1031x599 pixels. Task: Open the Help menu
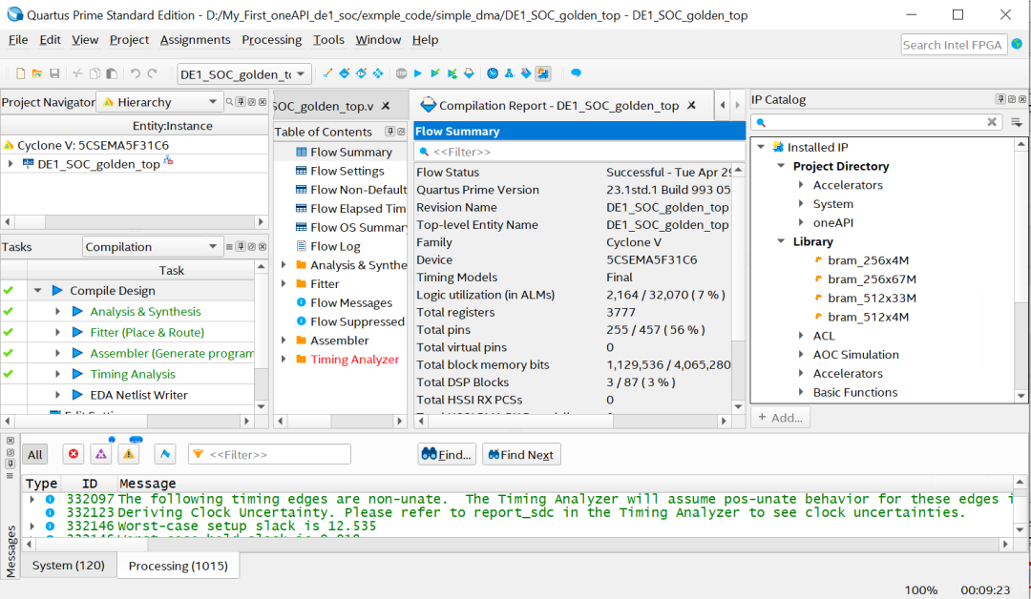click(x=426, y=40)
